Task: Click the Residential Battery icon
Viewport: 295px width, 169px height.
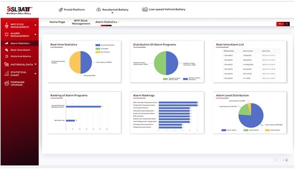Action: tap(99, 10)
